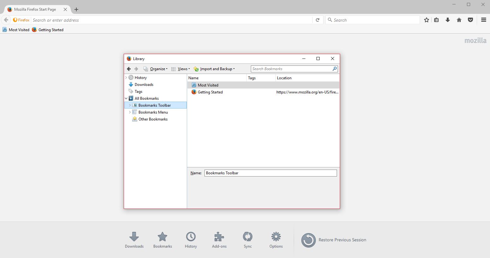Click Restore Previous Session button

334,240
